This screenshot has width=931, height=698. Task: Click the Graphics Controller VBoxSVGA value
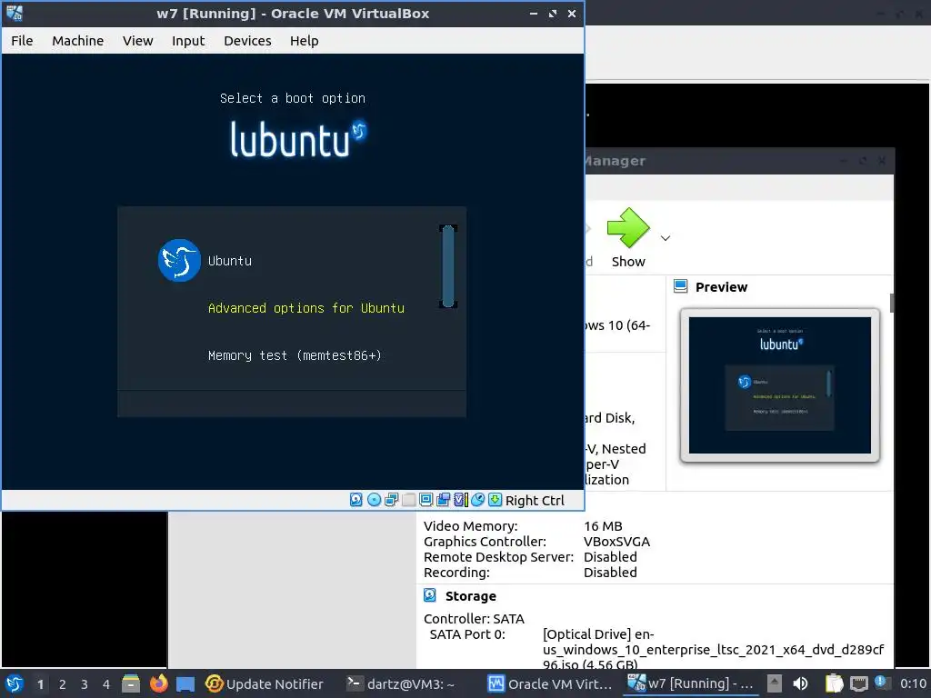[616, 542]
